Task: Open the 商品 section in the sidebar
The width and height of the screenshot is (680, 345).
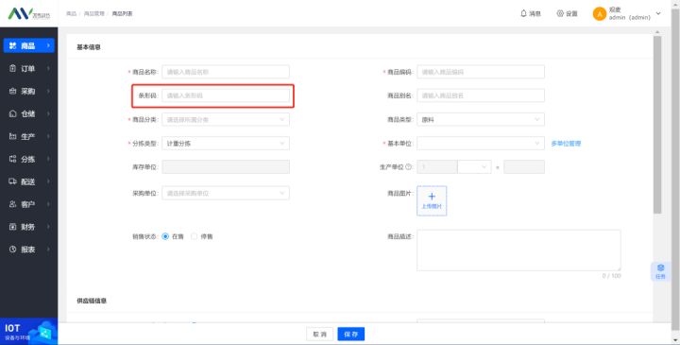Action: (x=28, y=45)
